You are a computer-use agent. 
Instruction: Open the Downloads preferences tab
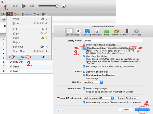point(97,32)
